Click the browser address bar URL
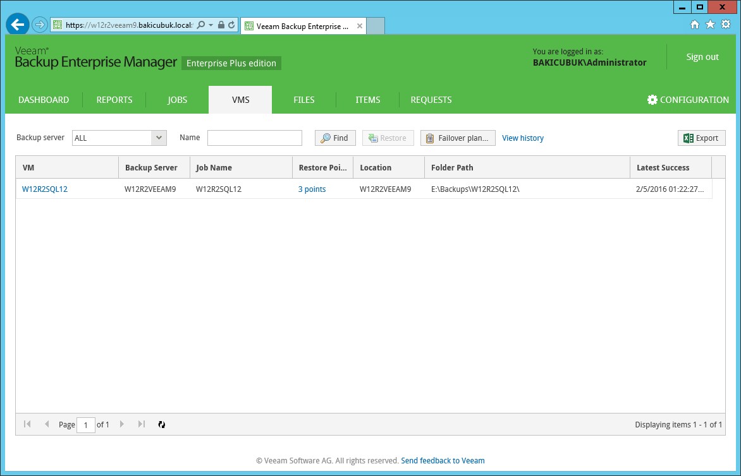 click(129, 25)
